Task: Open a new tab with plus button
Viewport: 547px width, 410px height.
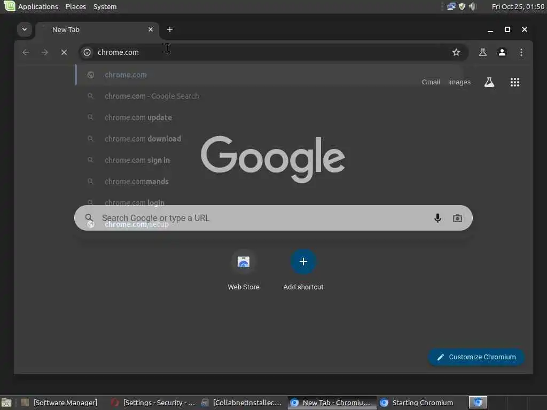Action: click(x=170, y=30)
